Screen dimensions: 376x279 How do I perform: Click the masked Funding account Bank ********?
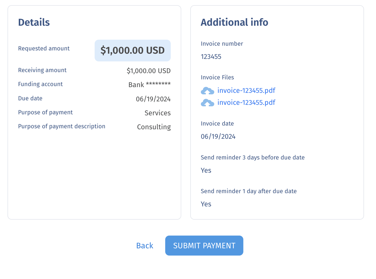tap(149, 85)
